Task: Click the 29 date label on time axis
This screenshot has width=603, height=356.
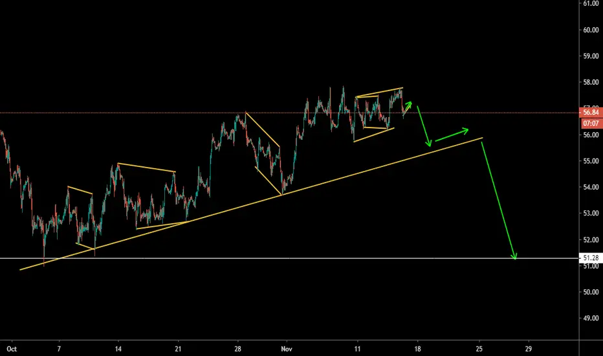Action: (529, 349)
